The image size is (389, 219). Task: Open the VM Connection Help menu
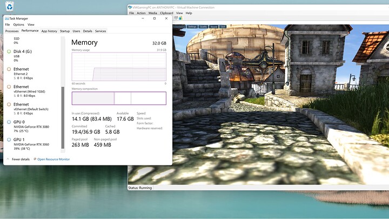[189, 13]
